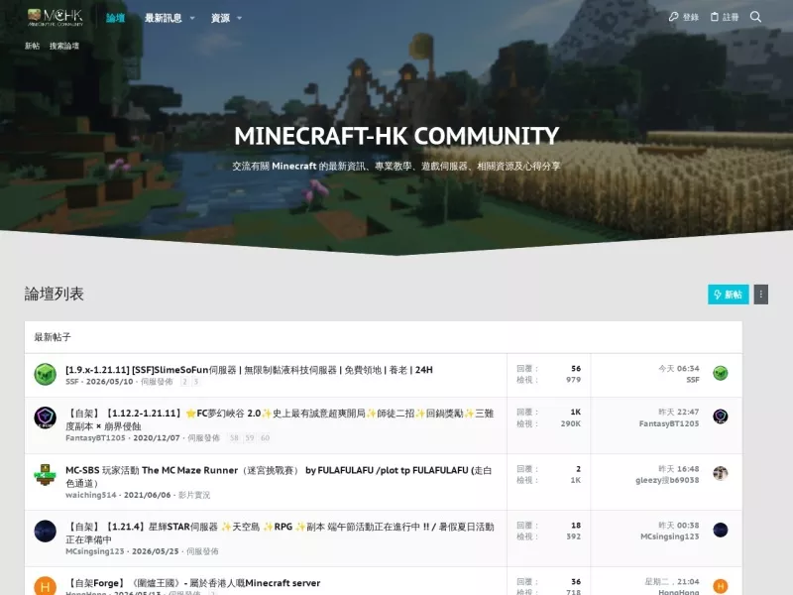The height and width of the screenshot is (595, 793).
Task: Click the 登錄 login key link
Action: 683,17
